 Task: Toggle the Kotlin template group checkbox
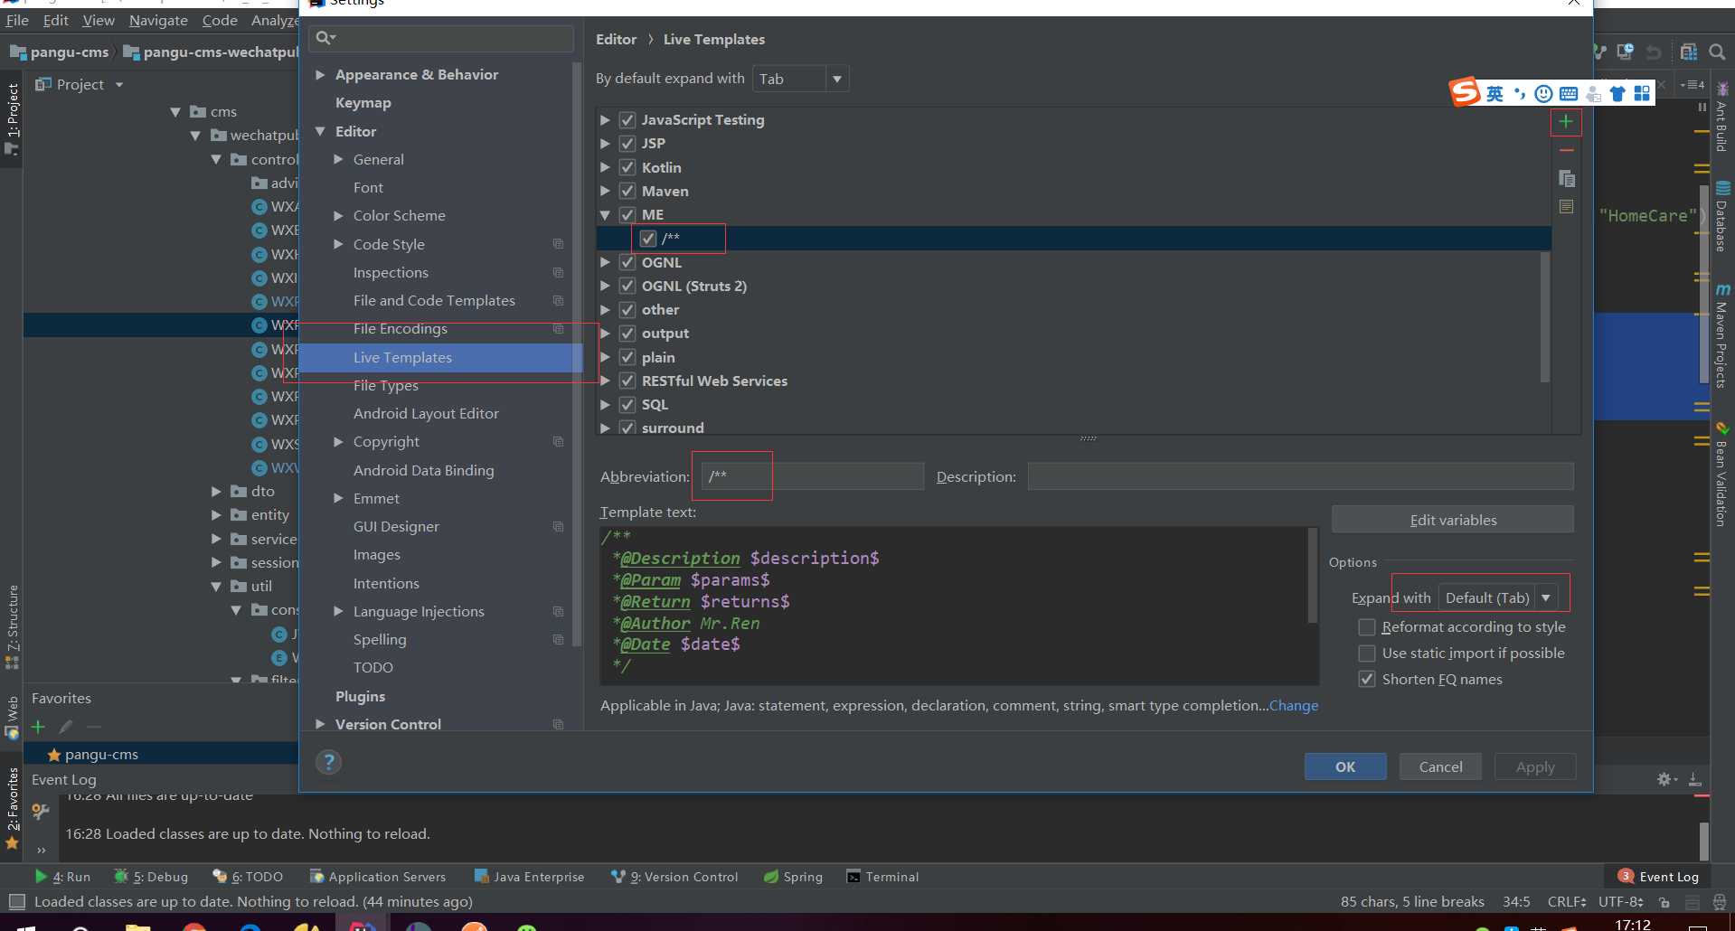[x=627, y=167]
